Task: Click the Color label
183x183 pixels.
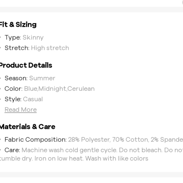Action: click(x=14, y=89)
